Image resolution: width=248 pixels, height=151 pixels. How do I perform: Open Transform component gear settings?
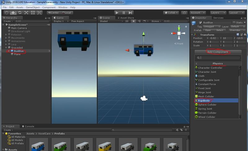[x=245, y=35]
